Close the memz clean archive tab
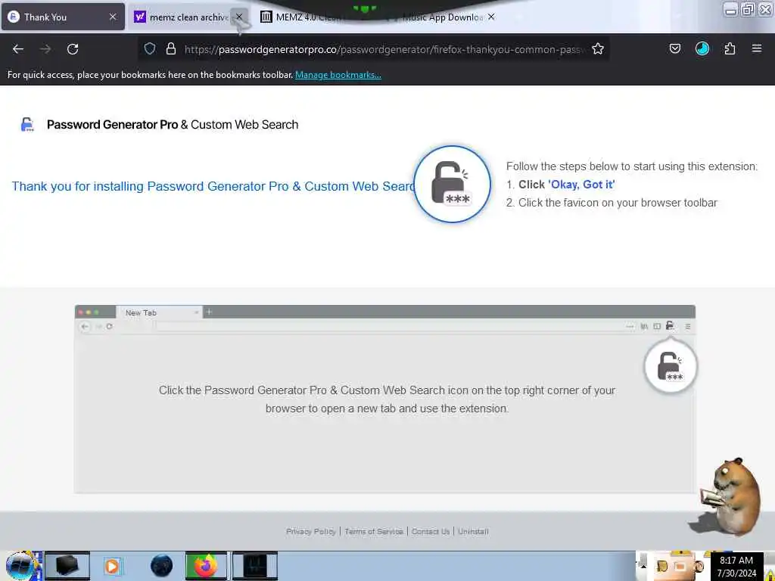The height and width of the screenshot is (581, 775). [x=239, y=17]
